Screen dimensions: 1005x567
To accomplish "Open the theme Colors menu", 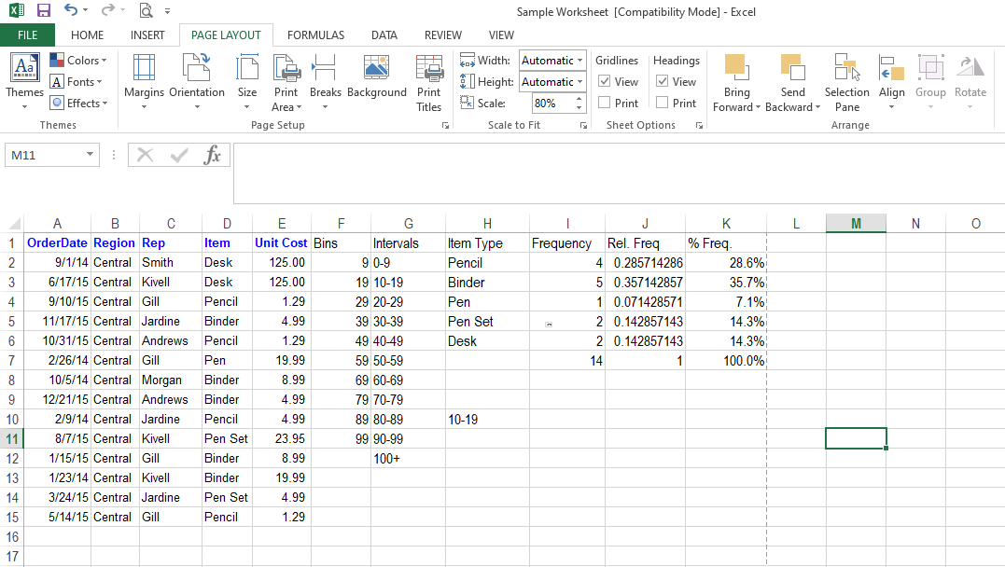I will point(79,61).
